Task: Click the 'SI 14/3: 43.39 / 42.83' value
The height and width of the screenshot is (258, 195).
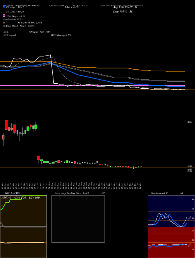Action: point(30,23)
